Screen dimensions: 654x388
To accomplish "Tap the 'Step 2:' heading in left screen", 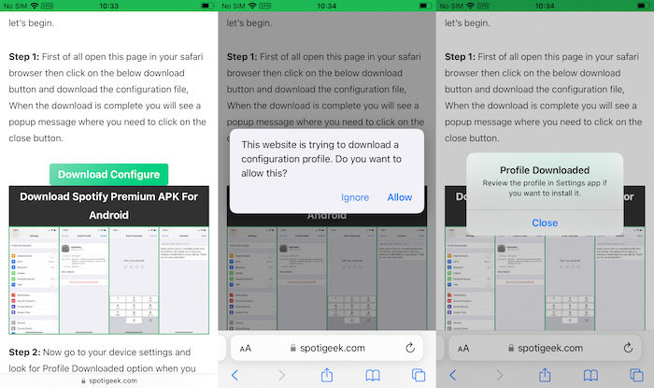I will coord(24,352).
